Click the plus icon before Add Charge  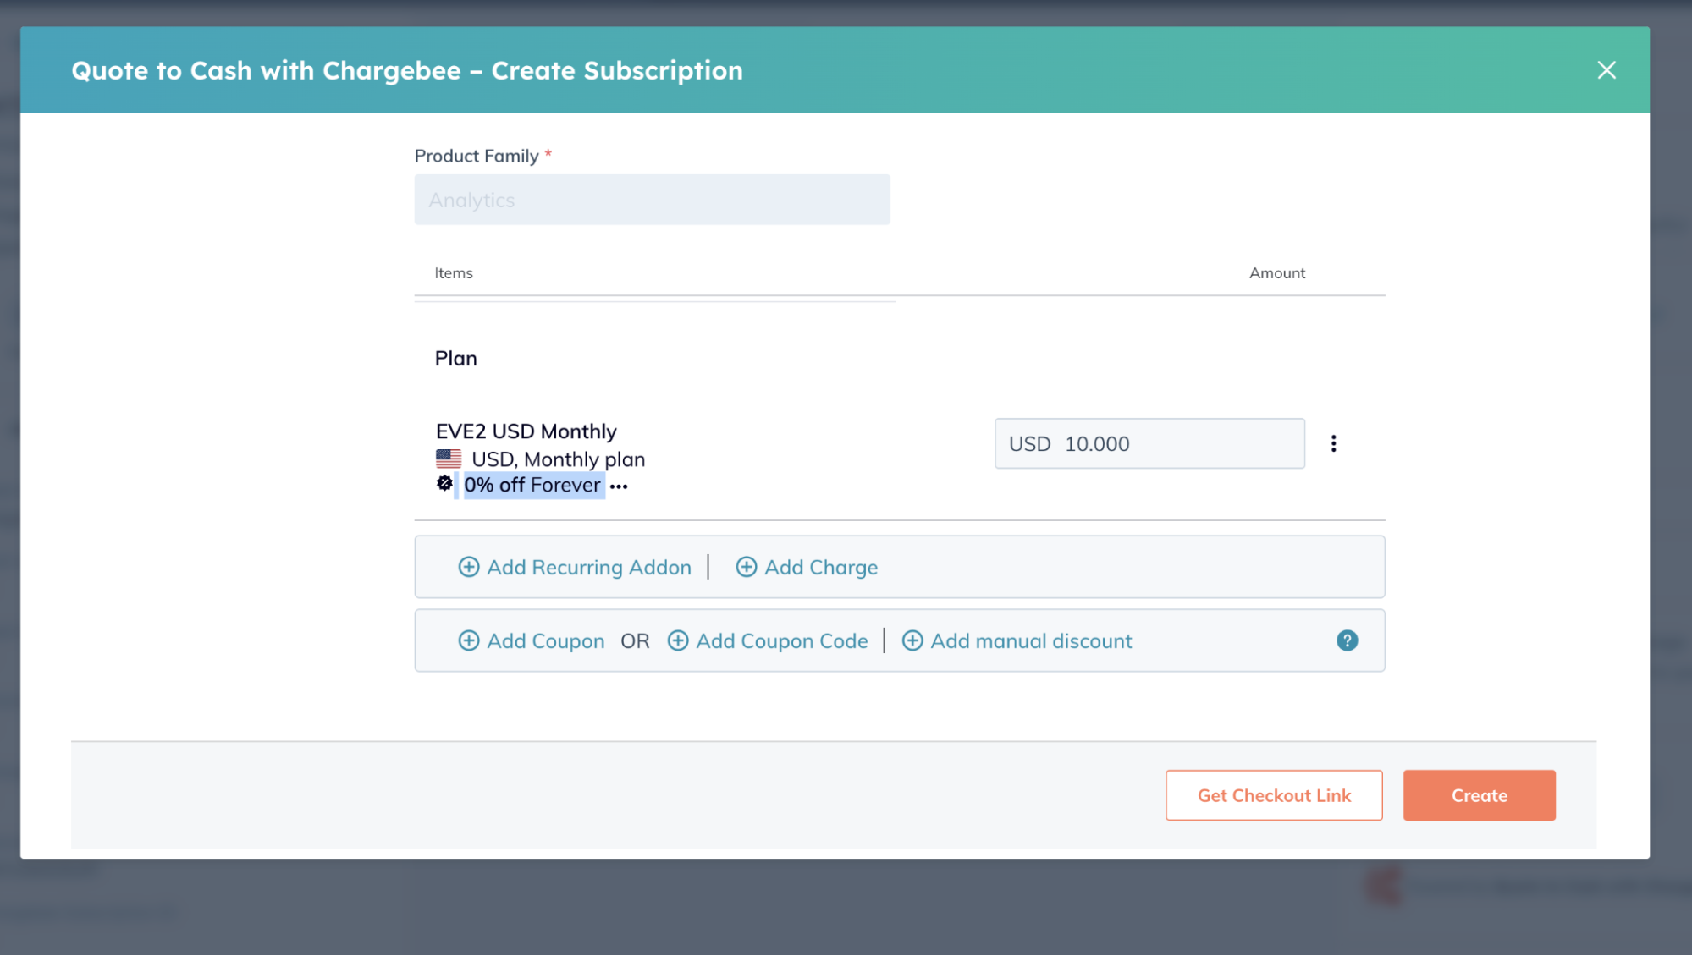747,567
